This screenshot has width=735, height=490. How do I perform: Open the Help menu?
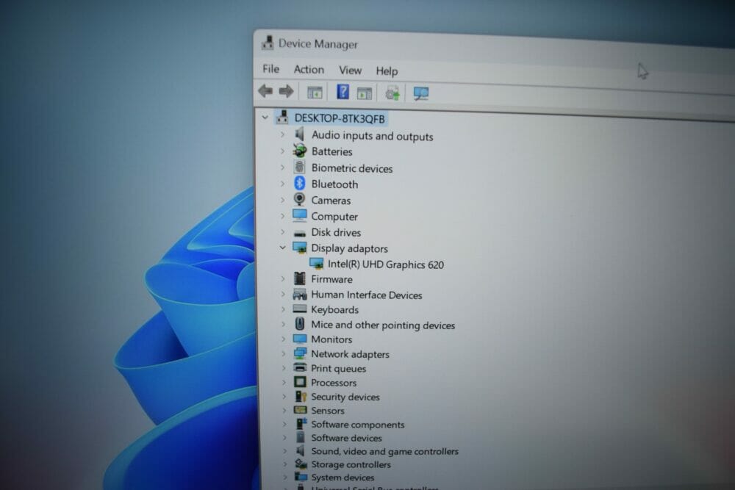(x=387, y=71)
